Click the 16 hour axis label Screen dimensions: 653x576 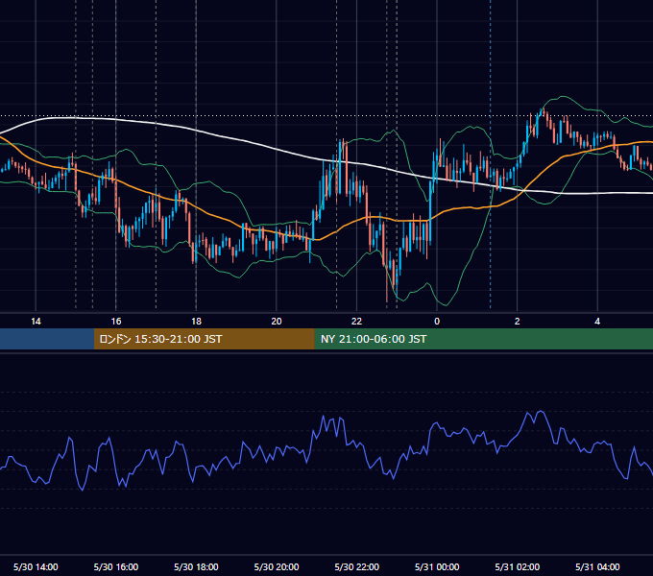point(116,322)
